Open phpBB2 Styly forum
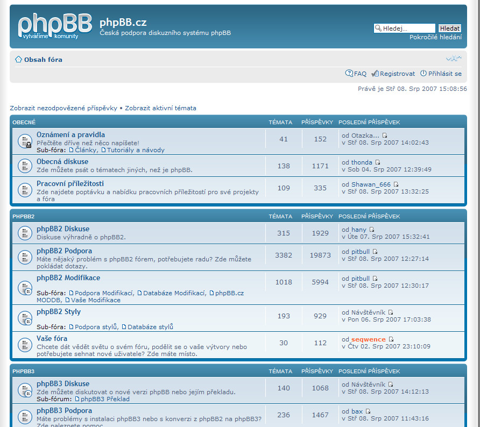 pyautogui.click(x=59, y=312)
